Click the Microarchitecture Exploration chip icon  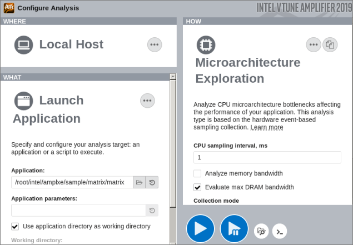(x=206, y=44)
